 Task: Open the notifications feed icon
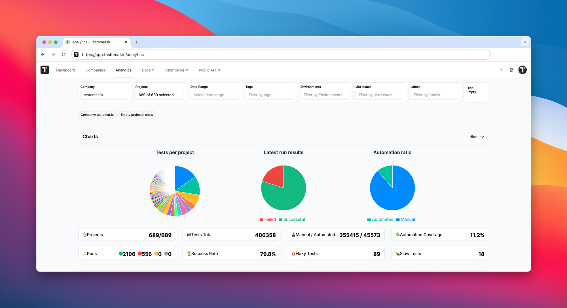(x=511, y=70)
